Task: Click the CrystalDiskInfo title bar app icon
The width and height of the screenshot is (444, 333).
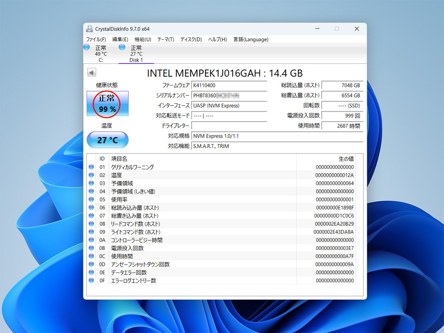Action: click(x=89, y=28)
